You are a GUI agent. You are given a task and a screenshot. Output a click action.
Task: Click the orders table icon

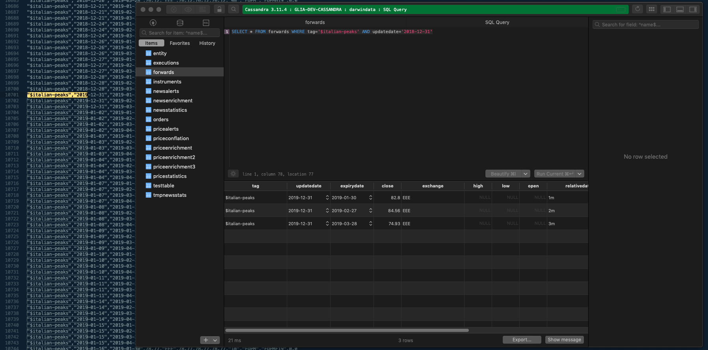(x=149, y=119)
